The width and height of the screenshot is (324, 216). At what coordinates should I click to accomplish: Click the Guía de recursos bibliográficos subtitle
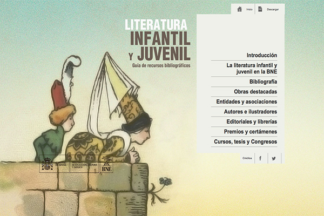click(161, 65)
